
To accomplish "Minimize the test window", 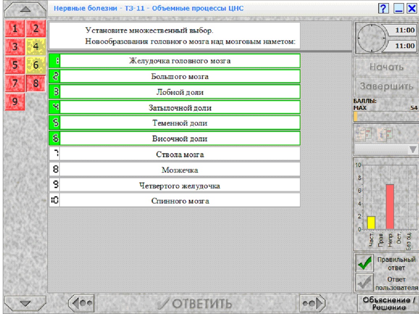I will tap(399, 8).
